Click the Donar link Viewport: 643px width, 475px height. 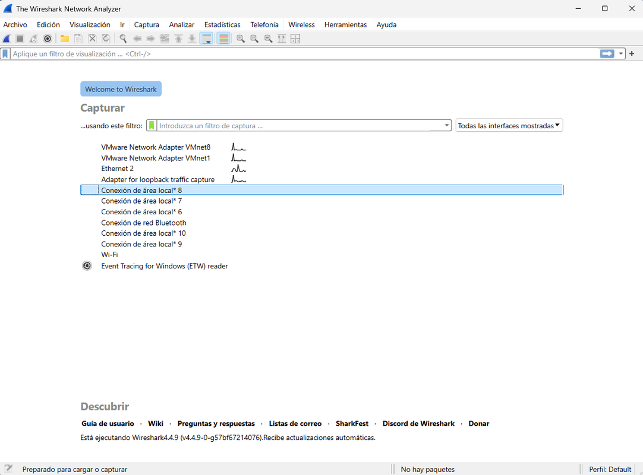(x=479, y=423)
